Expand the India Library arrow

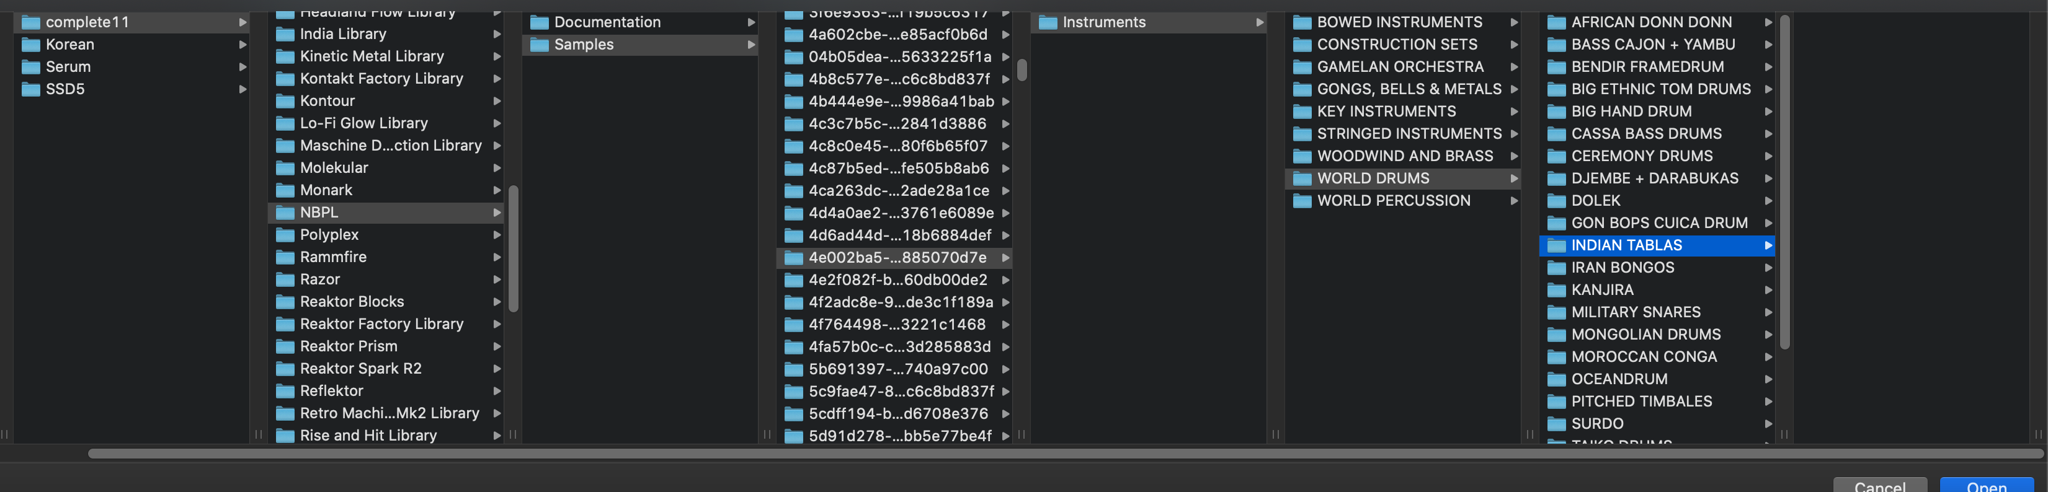tap(497, 34)
